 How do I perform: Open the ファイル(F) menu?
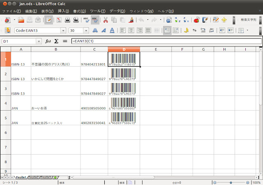click(x=12, y=11)
